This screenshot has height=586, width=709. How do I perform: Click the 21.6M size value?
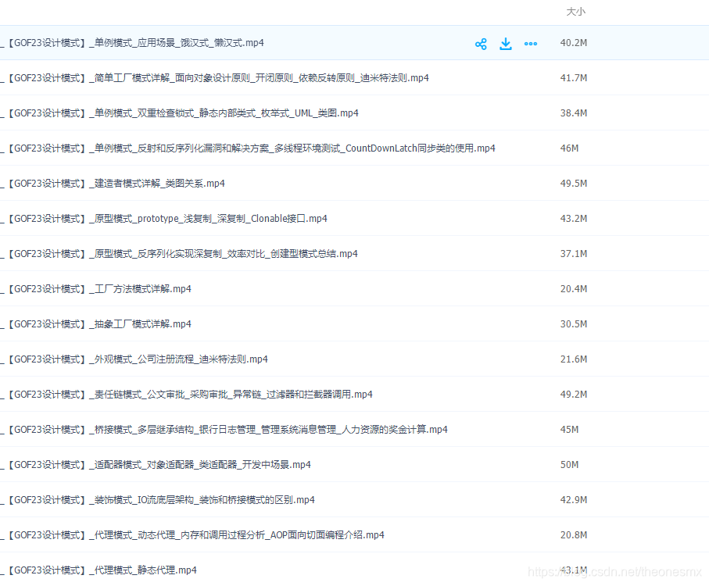tap(573, 360)
